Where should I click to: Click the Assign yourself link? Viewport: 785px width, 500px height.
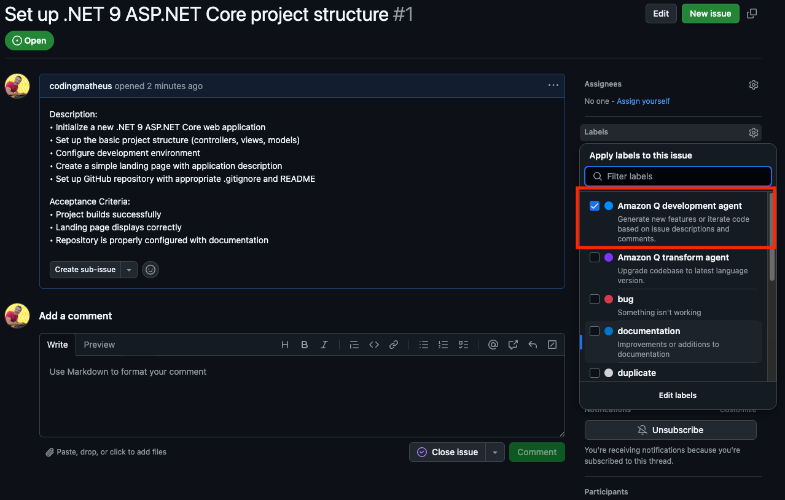(x=643, y=101)
